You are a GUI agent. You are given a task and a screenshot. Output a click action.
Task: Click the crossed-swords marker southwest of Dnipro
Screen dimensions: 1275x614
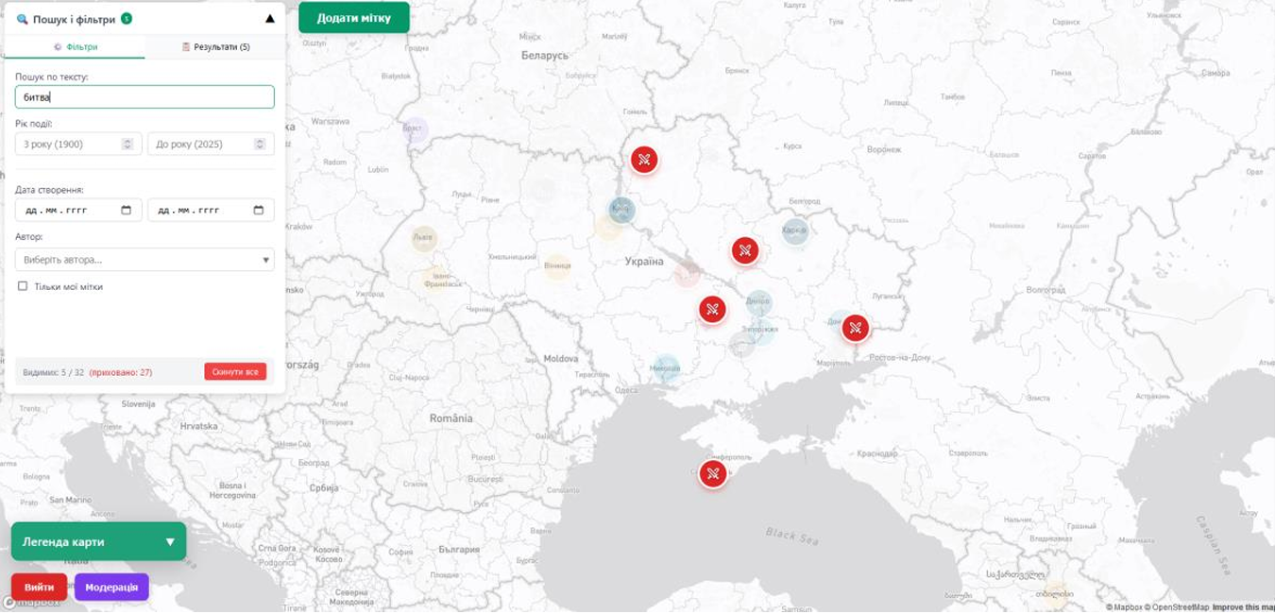[712, 309]
